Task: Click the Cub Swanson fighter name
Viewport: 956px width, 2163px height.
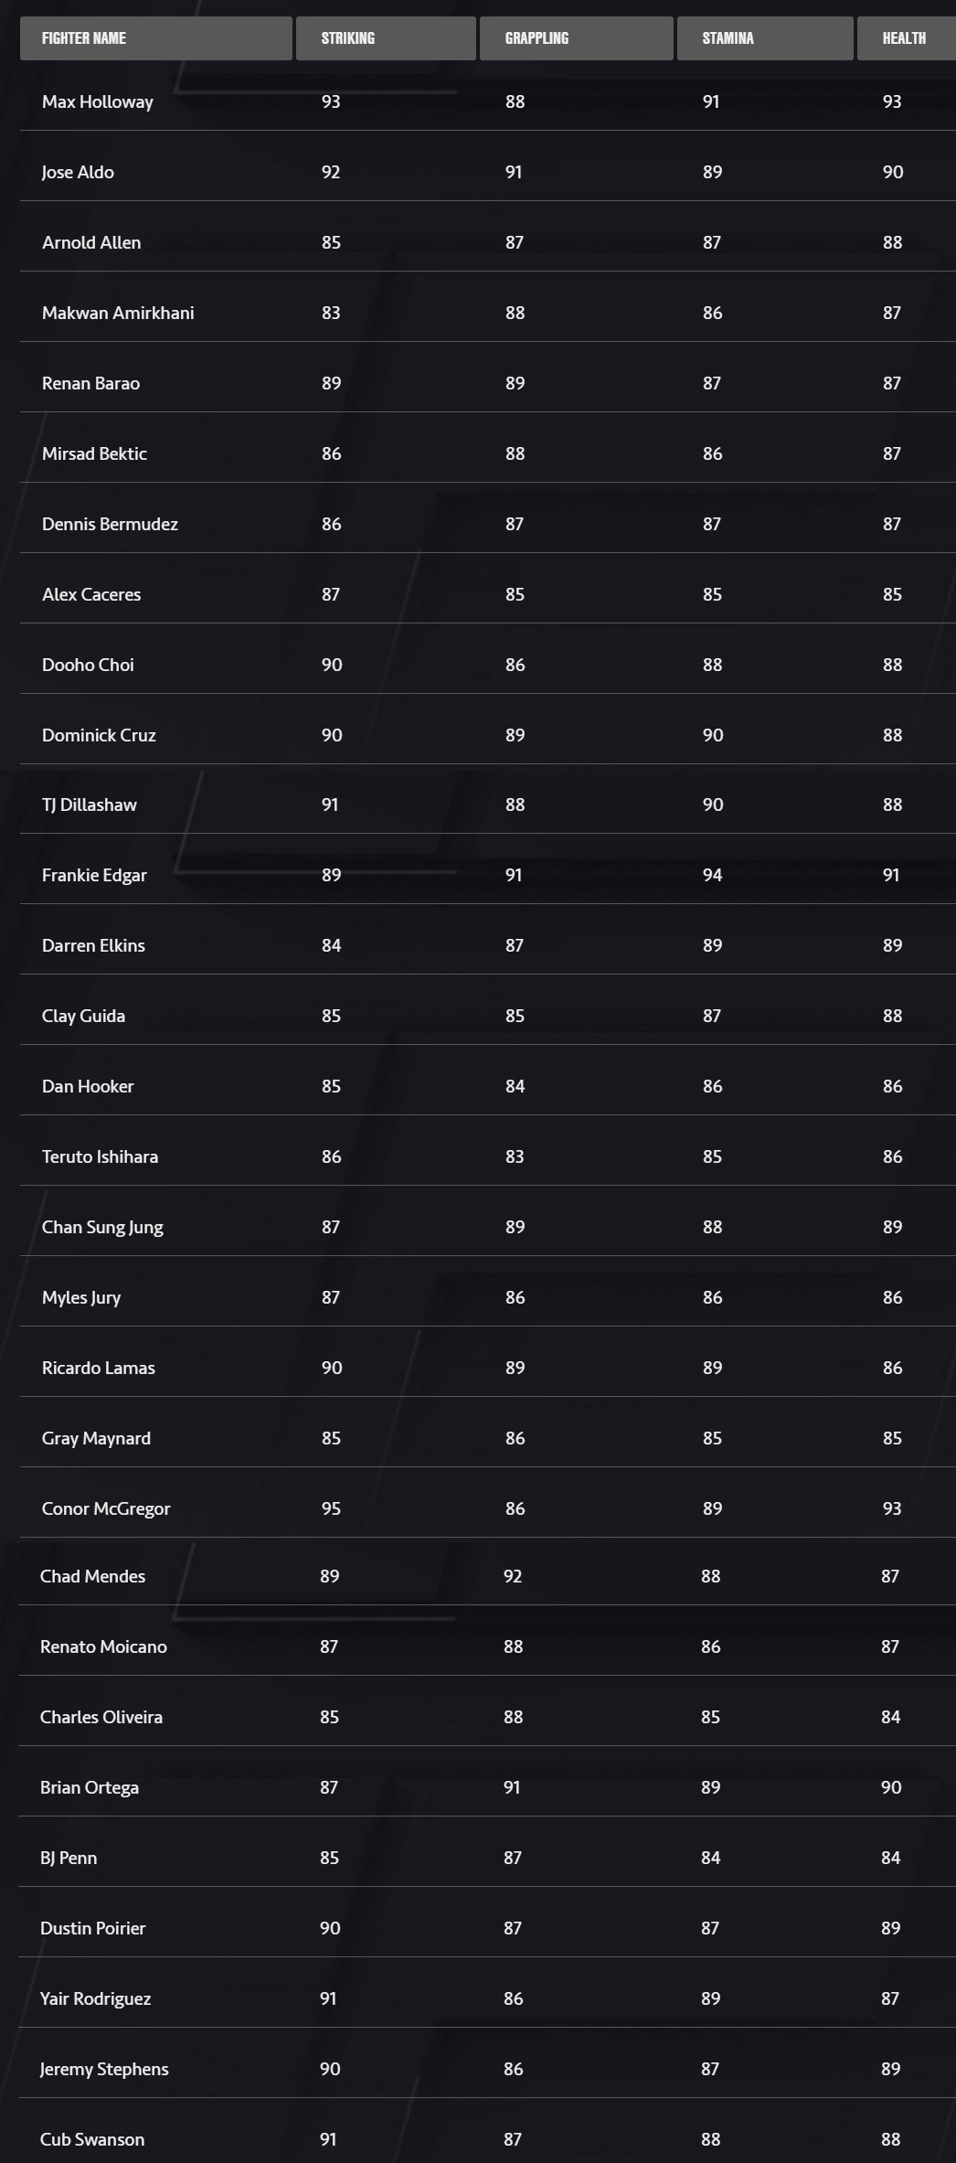Action: (92, 2139)
